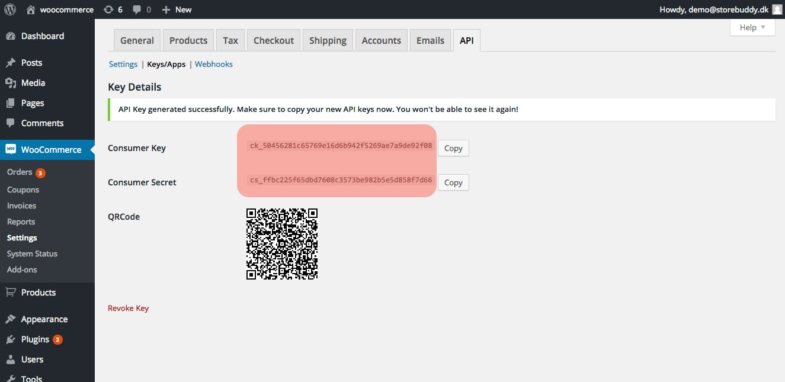Switch to the Products settings tab
785x382 pixels.
pyautogui.click(x=188, y=40)
